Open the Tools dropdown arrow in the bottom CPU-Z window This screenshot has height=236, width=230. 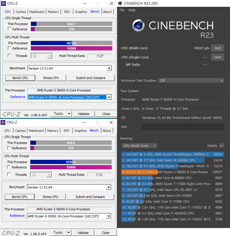click(69, 232)
